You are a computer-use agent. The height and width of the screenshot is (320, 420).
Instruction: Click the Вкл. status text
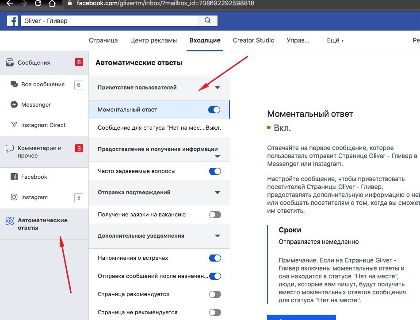282,128
